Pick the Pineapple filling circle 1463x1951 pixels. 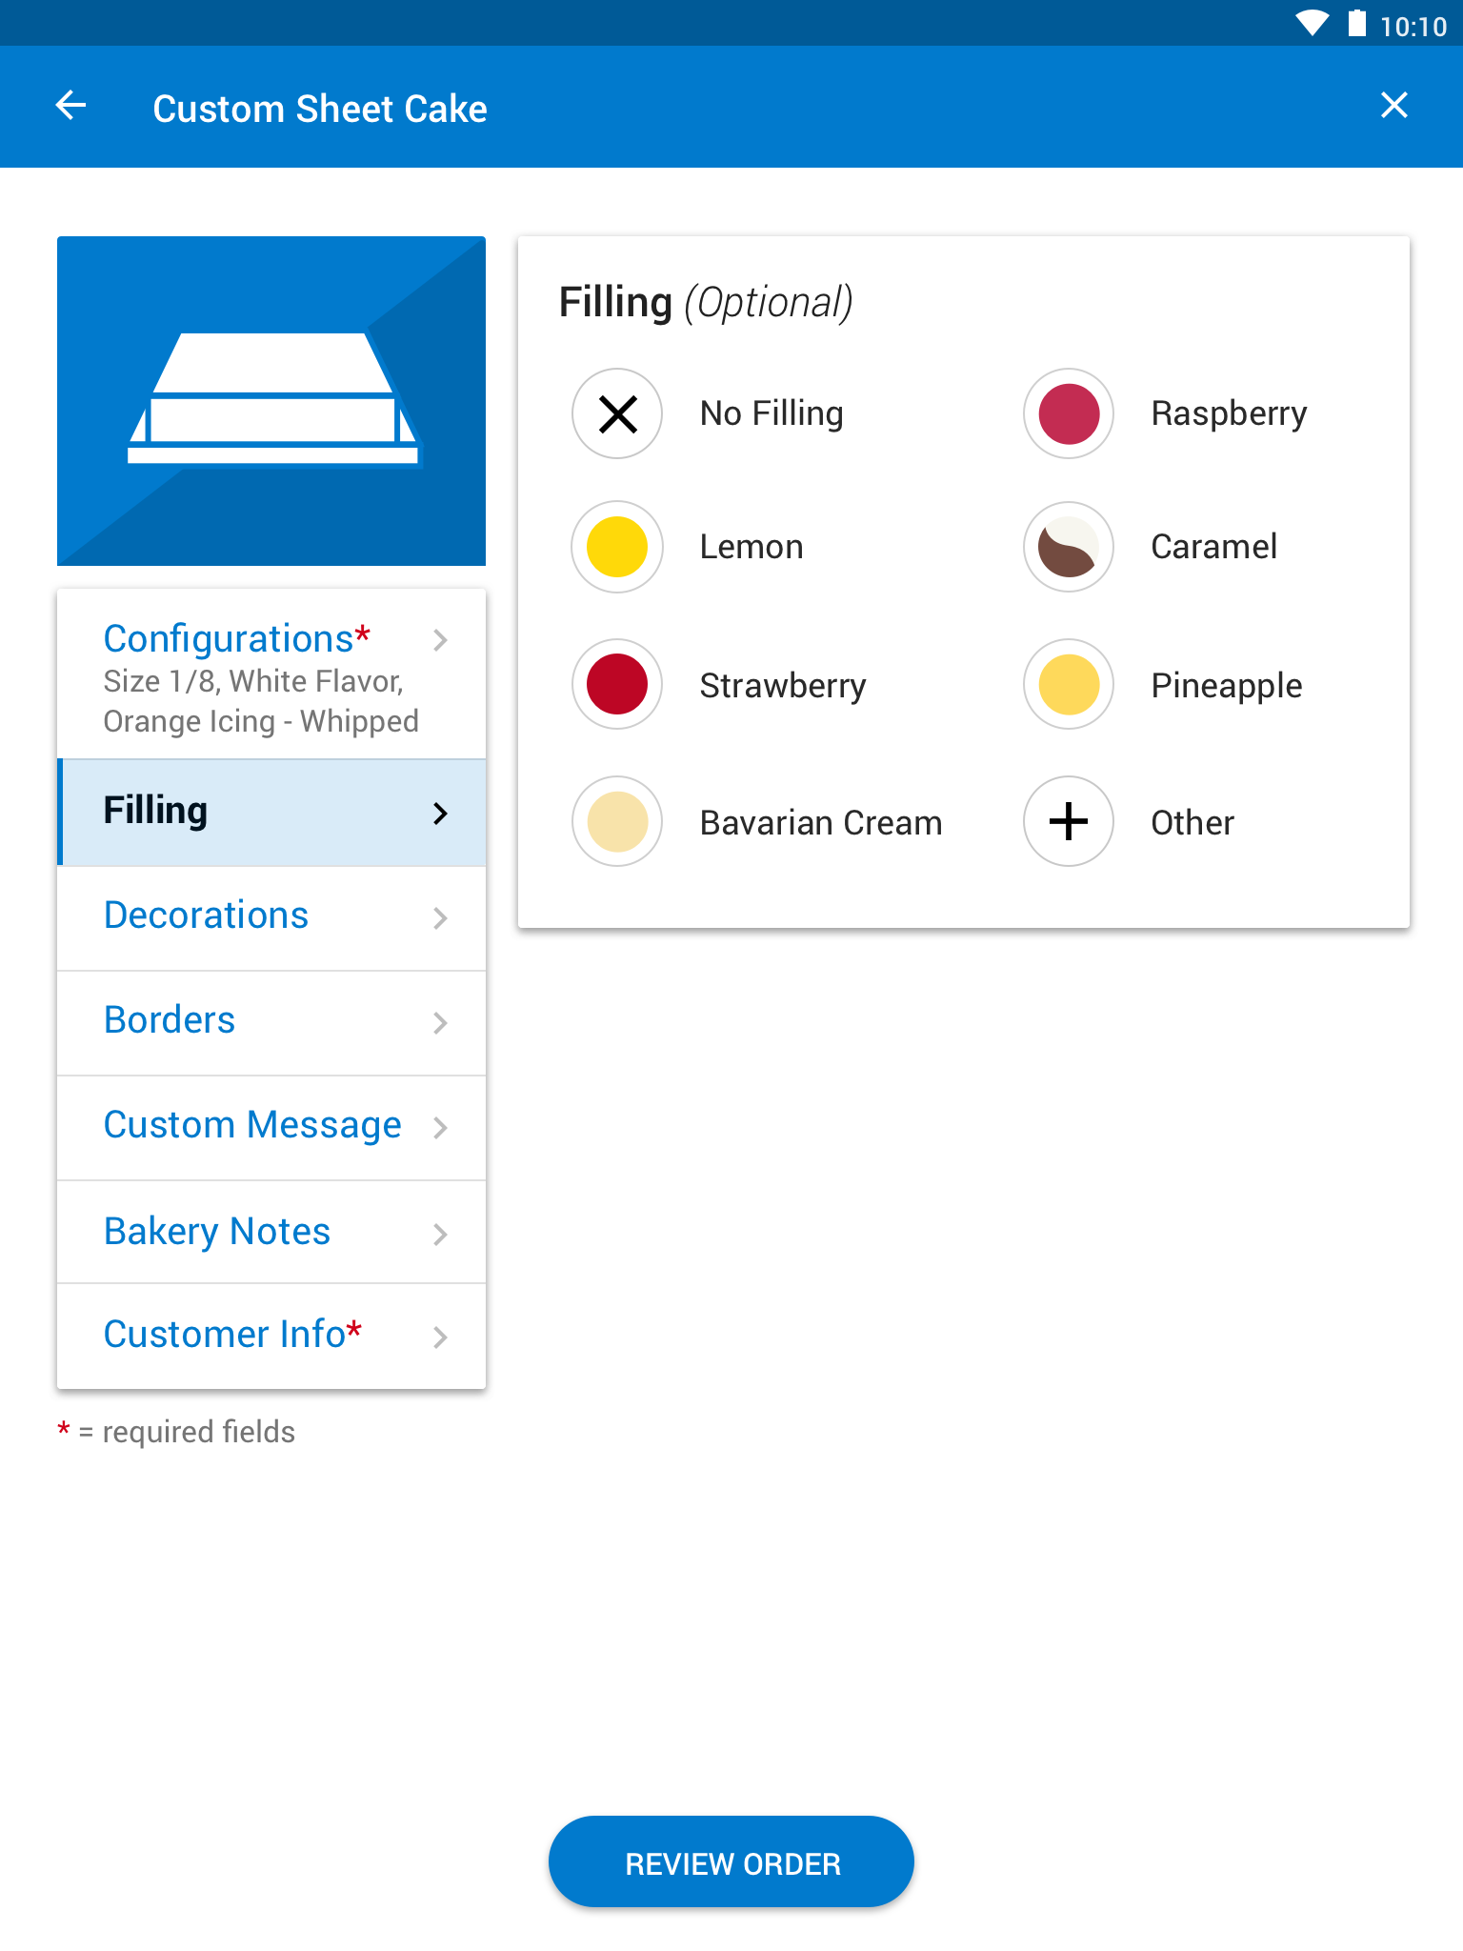[x=1069, y=684]
